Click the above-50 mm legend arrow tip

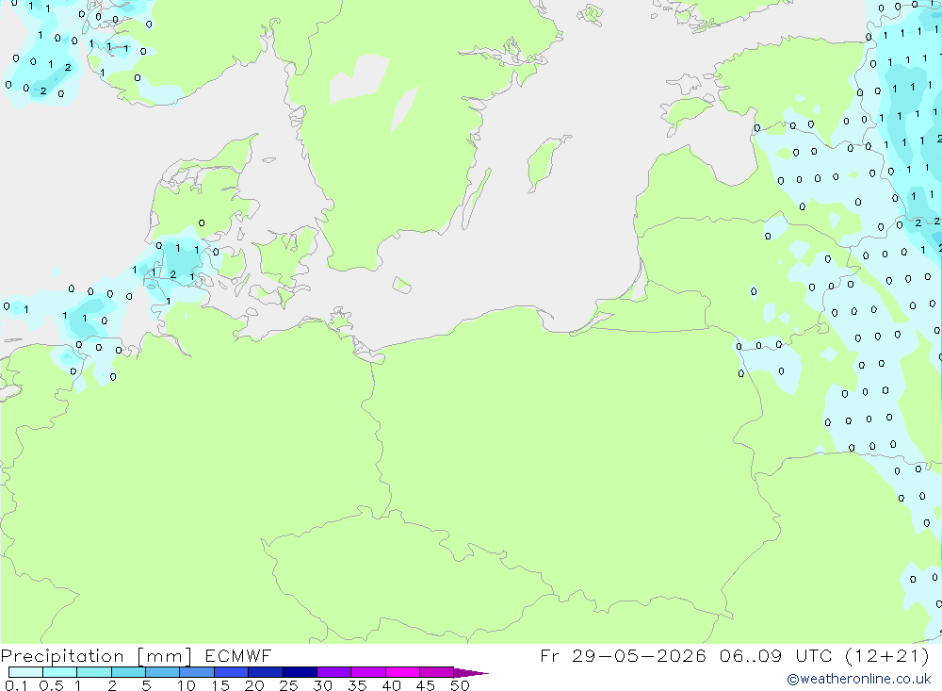[472, 673]
